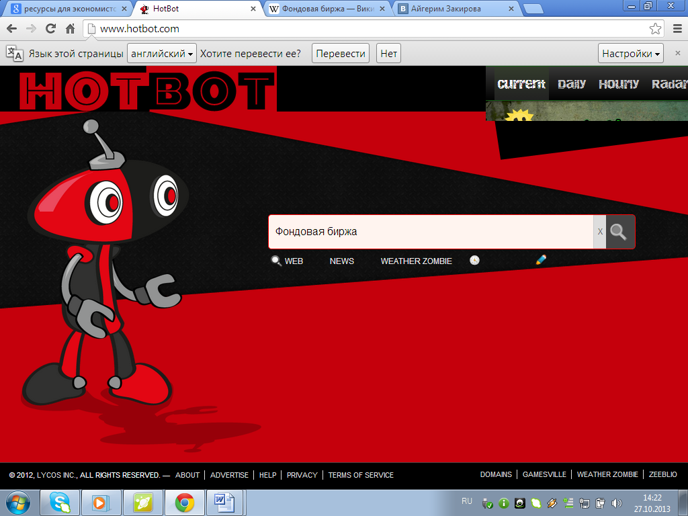The width and height of the screenshot is (688, 516).
Task: Dismiss the translate bar
Action: click(x=677, y=53)
